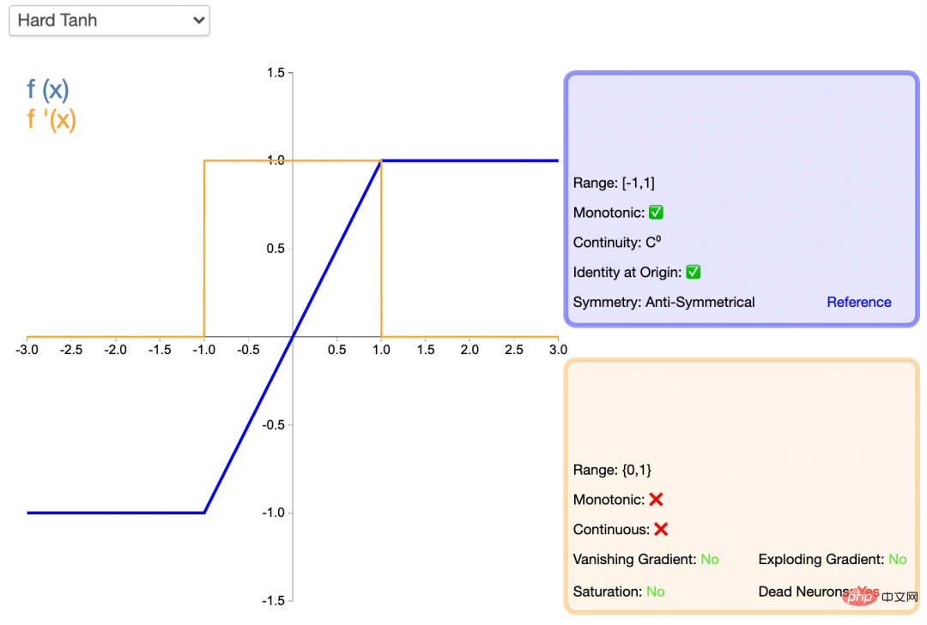The height and width of the screenshot is (625, 927).
Task: Click the Saturation: No value
Action: pyautogui.click(x=655, y=592)
